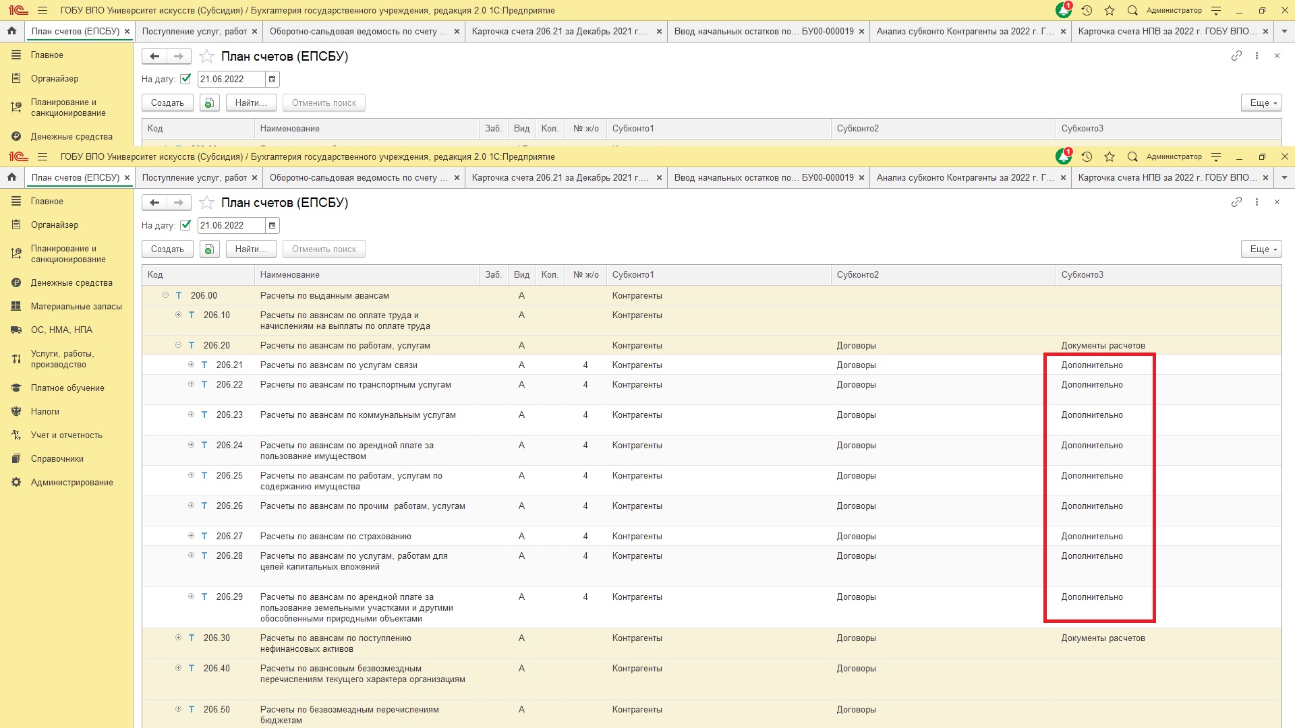
Task: Click the Справочники books icon
Action: click(x=16, y=458)
